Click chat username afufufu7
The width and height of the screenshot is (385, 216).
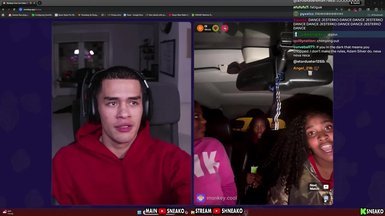coord(301,7)
